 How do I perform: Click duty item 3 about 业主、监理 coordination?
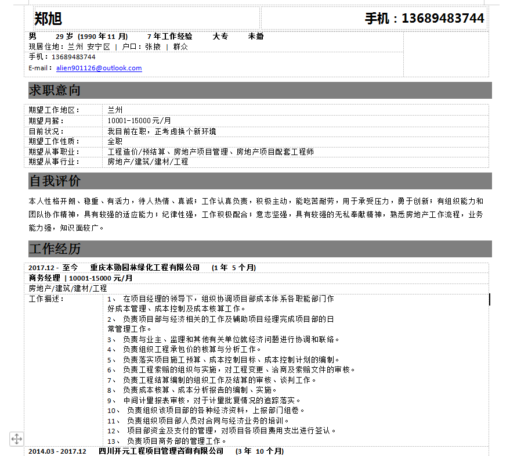[223, 339]
